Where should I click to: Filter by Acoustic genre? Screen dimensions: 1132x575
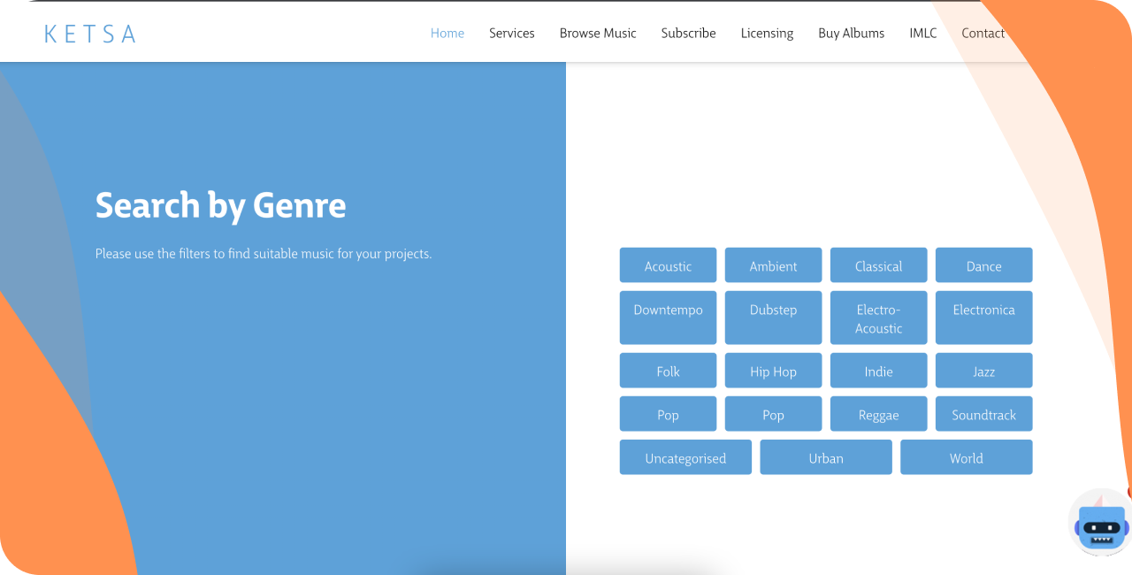pyautogui.click(x=668, y=265)
